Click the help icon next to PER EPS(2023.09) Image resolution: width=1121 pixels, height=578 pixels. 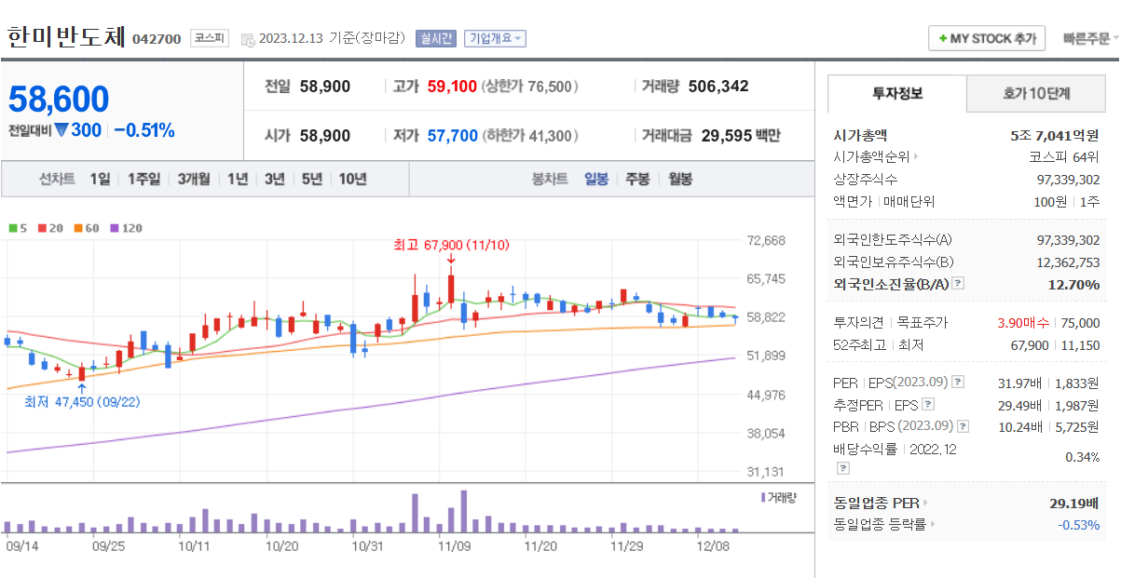[958, 383]
